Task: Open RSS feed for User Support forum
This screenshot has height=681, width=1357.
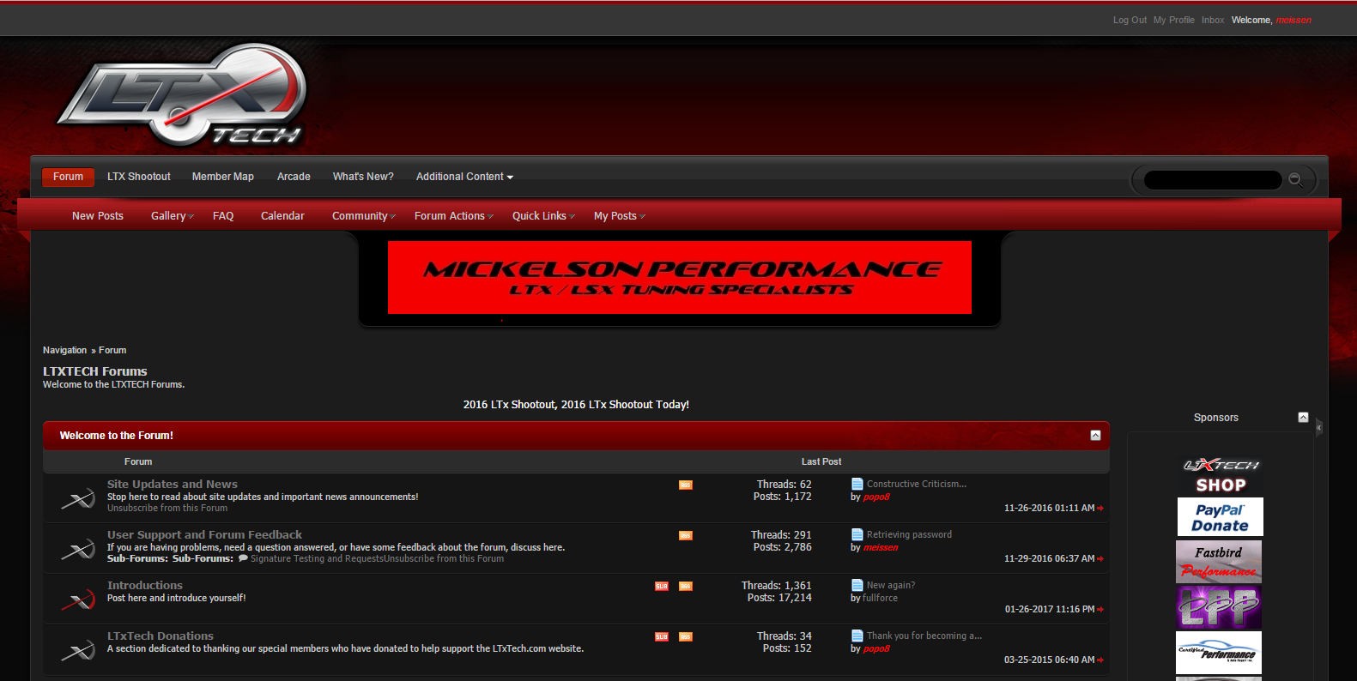Action: pos(685,536)
